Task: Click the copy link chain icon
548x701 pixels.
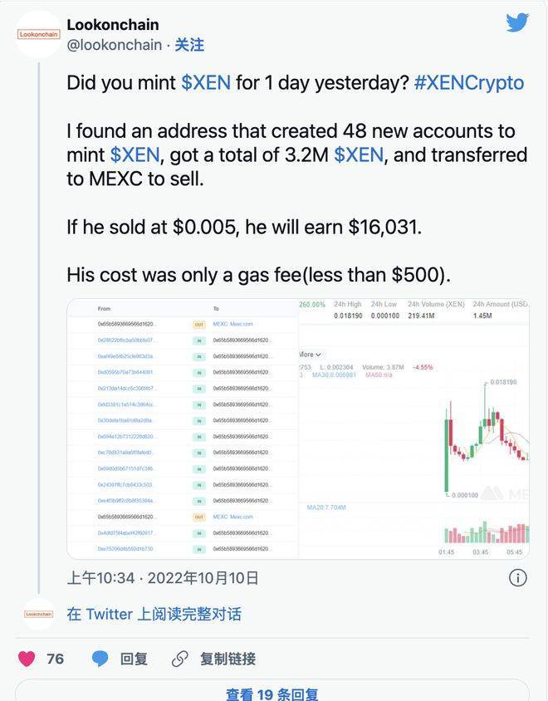Action: pyautogui.click(x=180, y=659)
